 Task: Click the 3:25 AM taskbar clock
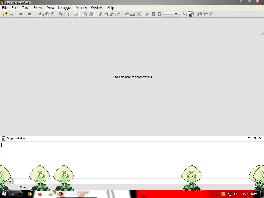249,194
